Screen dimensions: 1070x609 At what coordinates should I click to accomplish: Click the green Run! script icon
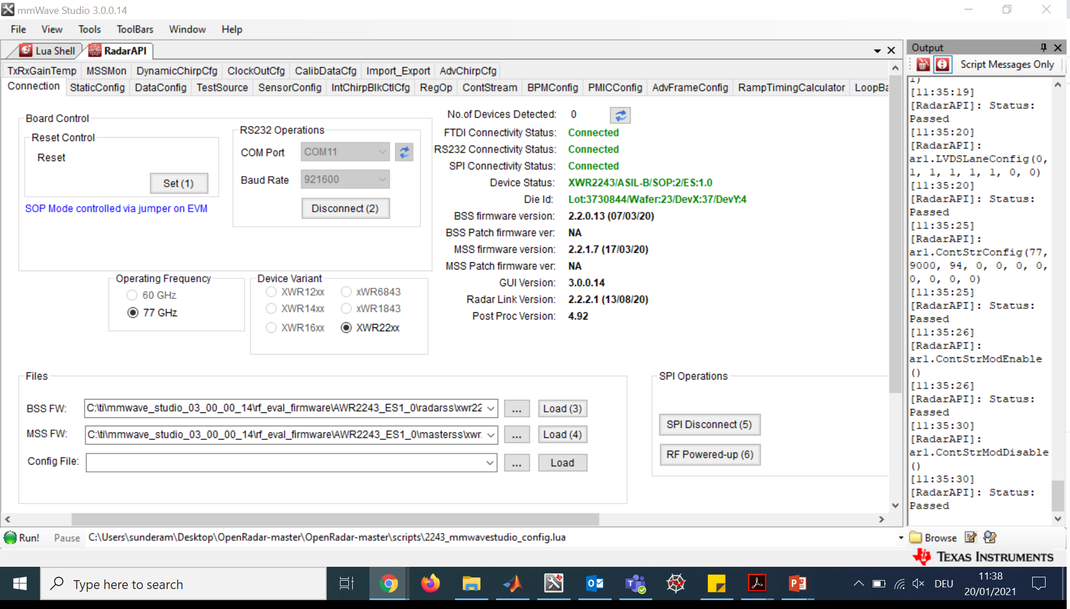click(x=11, y=537)
